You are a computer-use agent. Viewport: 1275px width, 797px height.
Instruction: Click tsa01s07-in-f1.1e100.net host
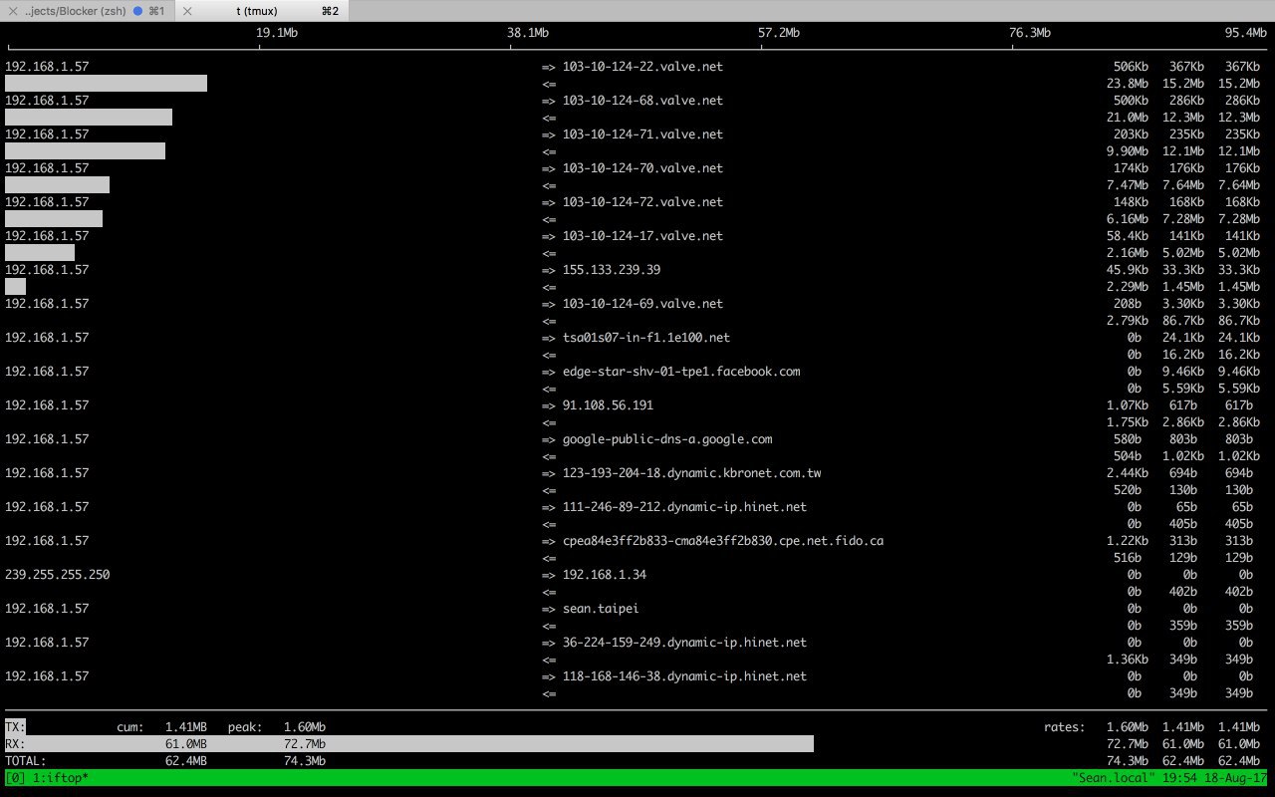tap(646, 338)
